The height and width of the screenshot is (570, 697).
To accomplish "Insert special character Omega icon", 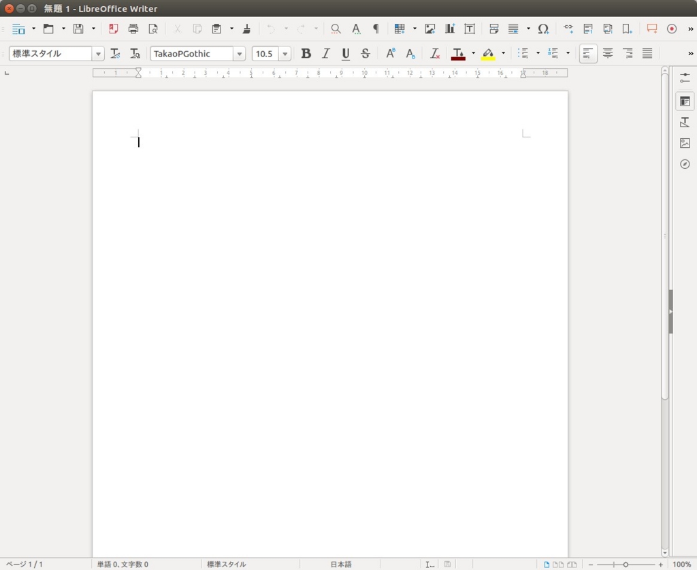I will [x=543, y=29].
